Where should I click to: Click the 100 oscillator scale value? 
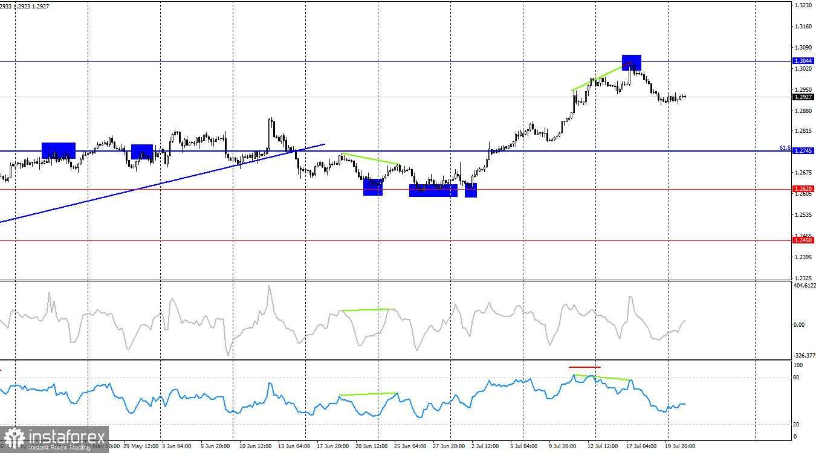pos(798,366)
